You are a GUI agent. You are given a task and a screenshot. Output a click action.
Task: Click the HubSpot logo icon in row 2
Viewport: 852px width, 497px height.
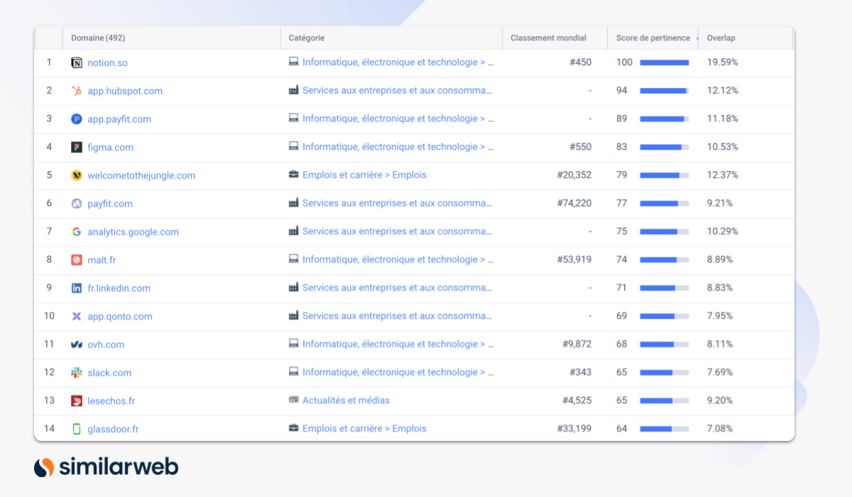(x=77, y=91)
